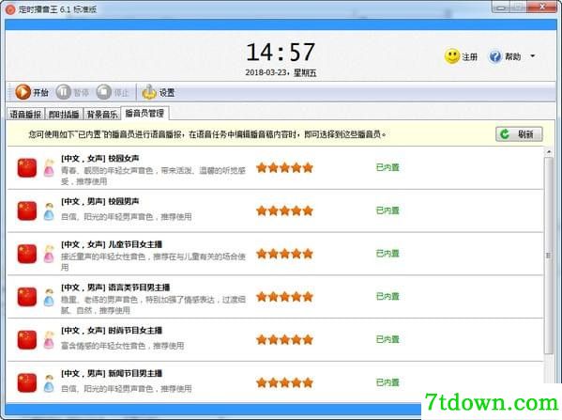Viewport: 562px width, 420px height.
Task: Select the title [中文，男声] 语言类节目男主播
Action: pos(115,288)
